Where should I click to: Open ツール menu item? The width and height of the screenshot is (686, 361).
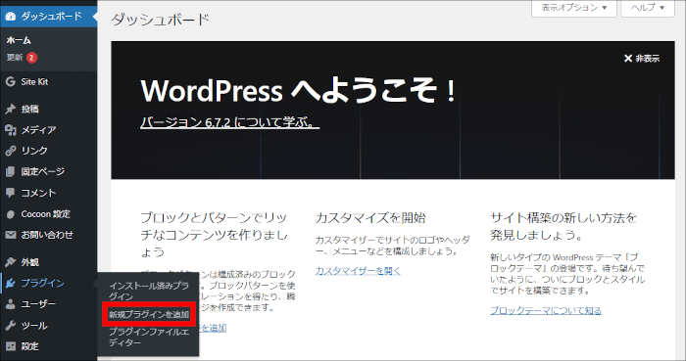pos(49,325)
